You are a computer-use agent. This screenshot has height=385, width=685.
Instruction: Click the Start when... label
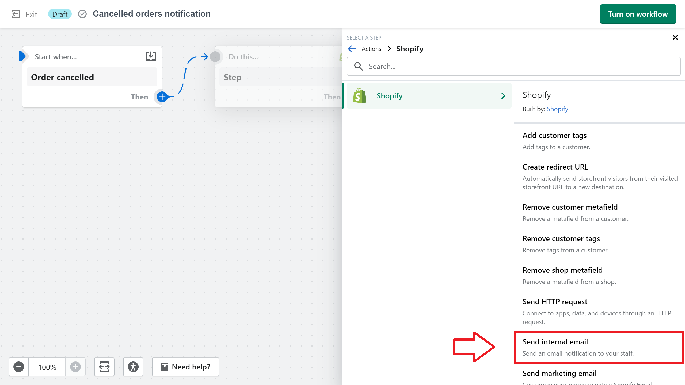(56, 57)
